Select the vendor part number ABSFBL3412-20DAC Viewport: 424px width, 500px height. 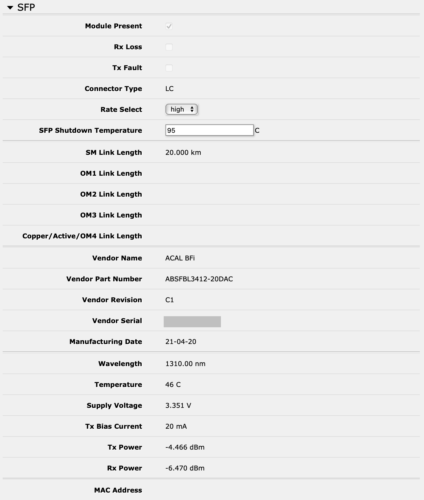pos(200,279)
